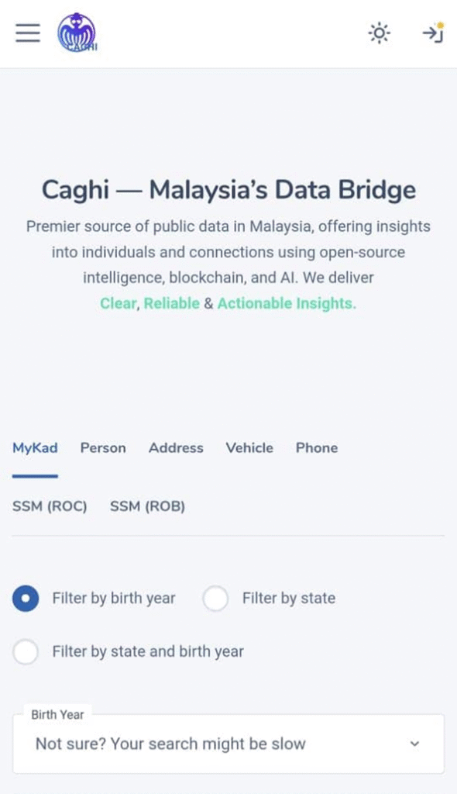Click the login arrow icon

pos(433,33)
